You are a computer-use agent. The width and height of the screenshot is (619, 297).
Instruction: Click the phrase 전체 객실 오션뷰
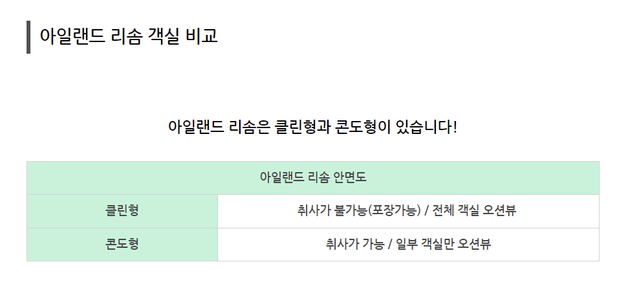coord(474,210)
